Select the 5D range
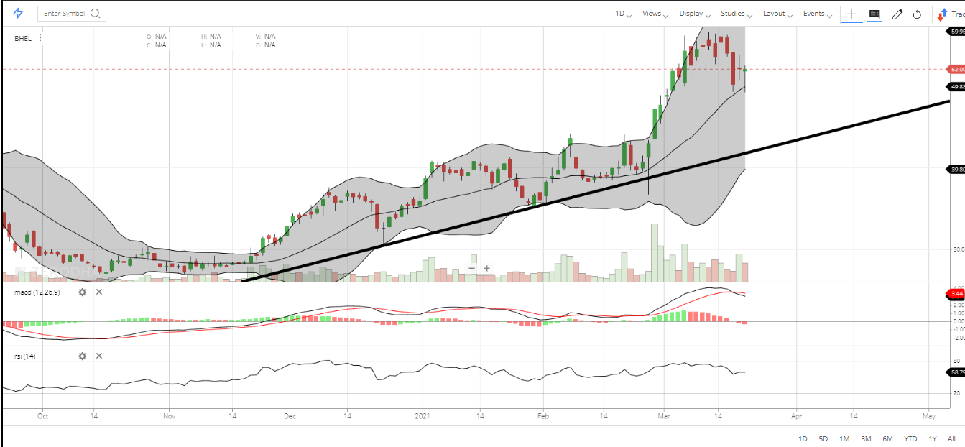The image size is (965, 447). coord(823,438)
